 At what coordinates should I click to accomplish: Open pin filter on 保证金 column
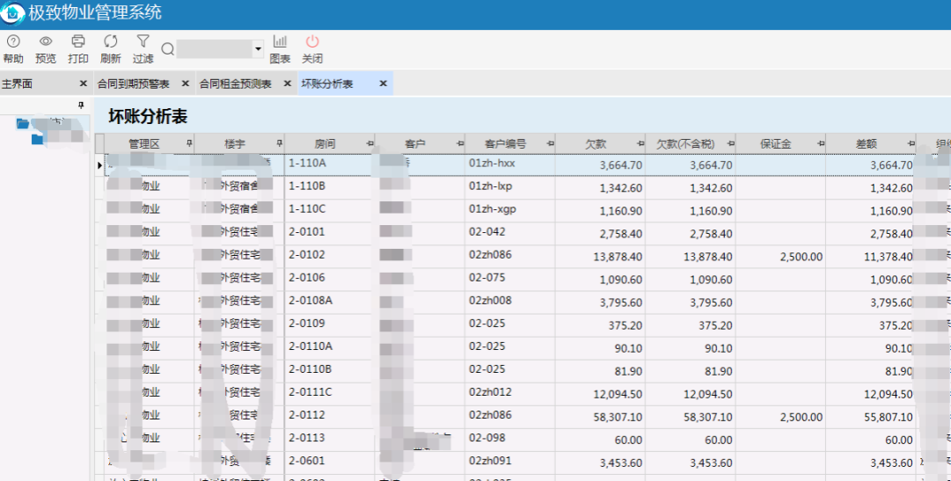click(821, 143)
